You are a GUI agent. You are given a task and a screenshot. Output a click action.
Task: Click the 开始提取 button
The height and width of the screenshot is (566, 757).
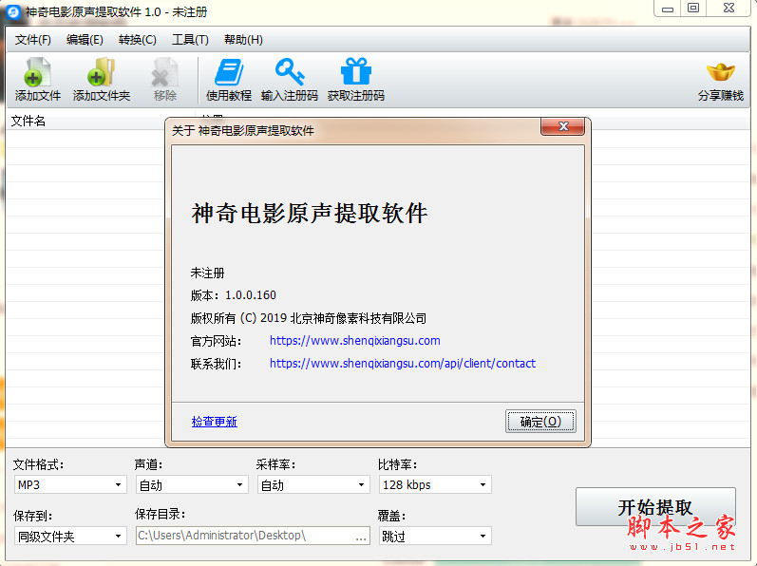(655, 507)
